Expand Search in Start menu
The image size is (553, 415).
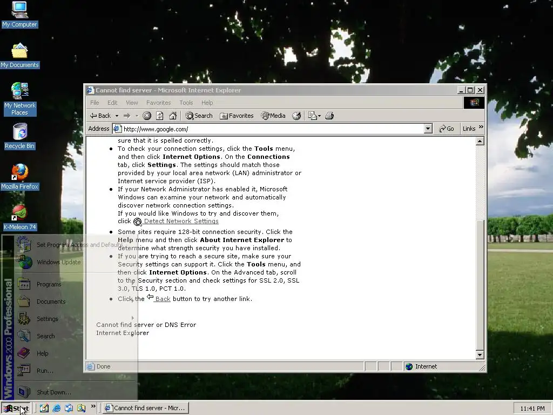[75, 336]
